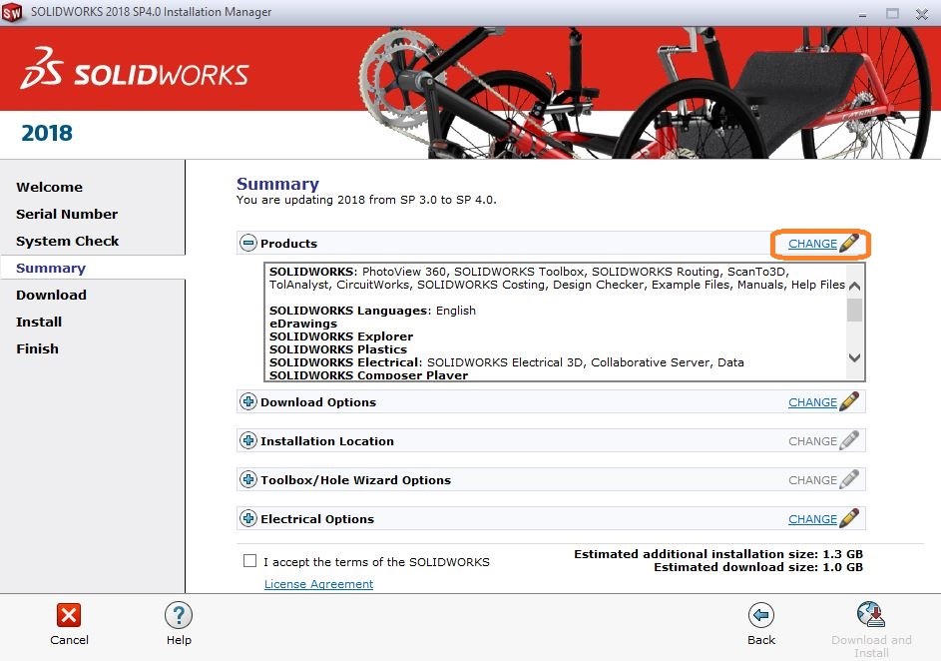Viewport: 941px width, 661px height.
Task: Accept the SOLIDWORKS license terms checkbox
Action: click(249, 561)
